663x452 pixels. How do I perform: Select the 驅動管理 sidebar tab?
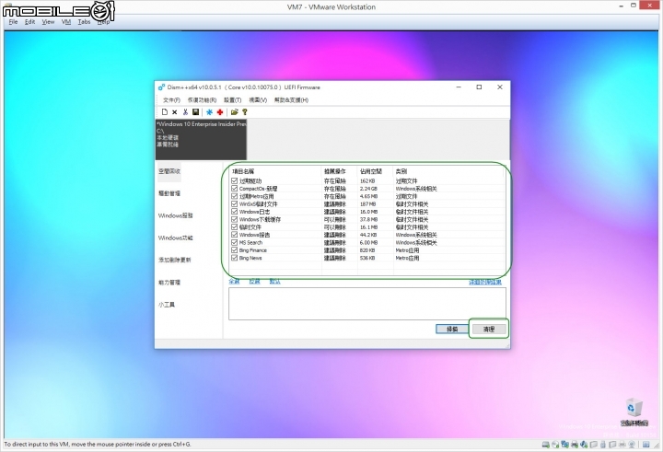pyautogui.click(x=169, y=193)
